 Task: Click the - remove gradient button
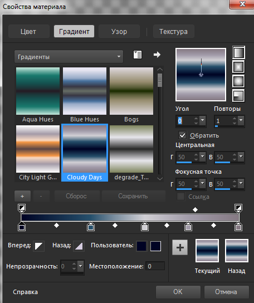point(41,196)
